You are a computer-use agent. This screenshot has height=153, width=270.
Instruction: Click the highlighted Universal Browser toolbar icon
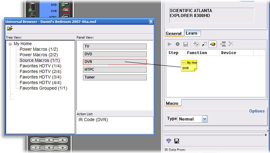click(x=213, y=44)
